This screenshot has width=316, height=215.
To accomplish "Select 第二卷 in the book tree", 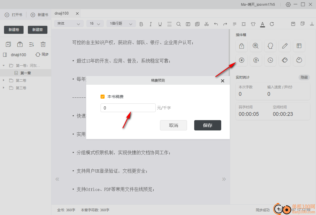I will [21, 81].
